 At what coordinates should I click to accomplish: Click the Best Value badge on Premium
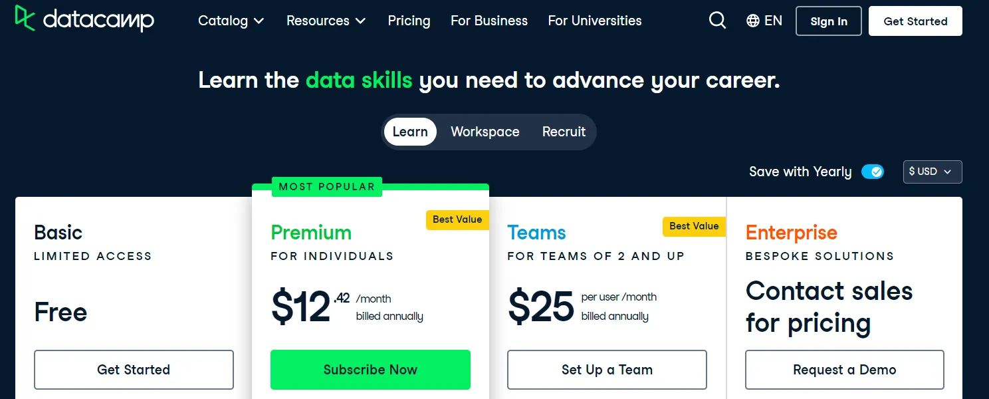point(457,219)
